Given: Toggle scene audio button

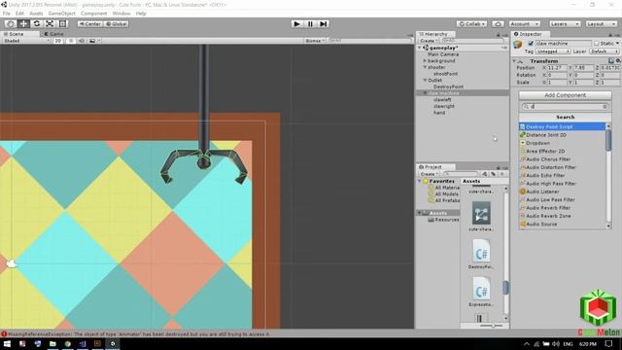Looking at the screenshot, I should (82, 41).
